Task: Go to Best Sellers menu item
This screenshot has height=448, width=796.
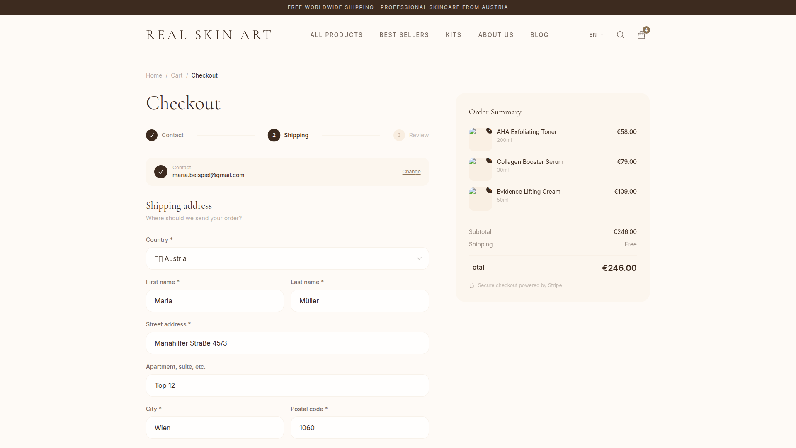Action: (404, 35)
